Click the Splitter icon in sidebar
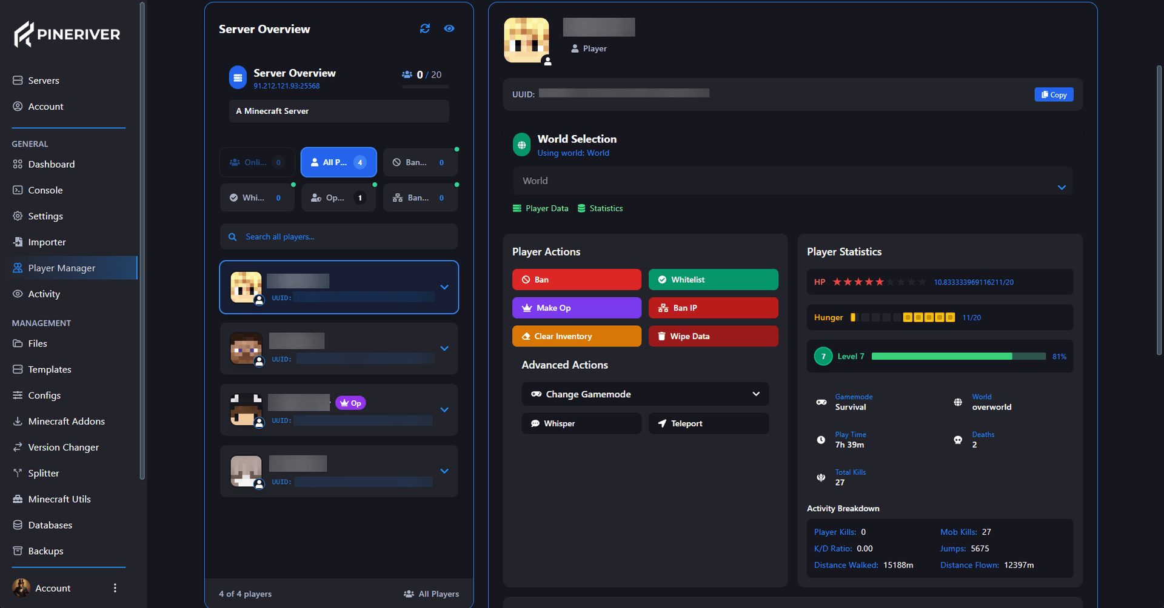 coord(18,473)
